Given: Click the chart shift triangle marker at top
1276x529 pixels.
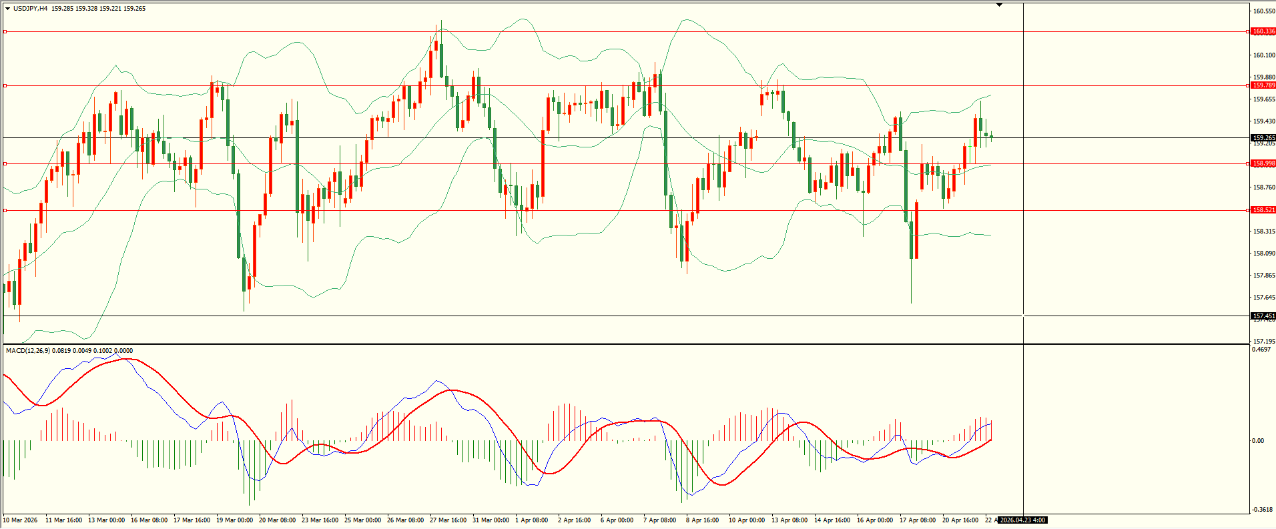Looking at the screenshot, I should pyautogui.click(x=999, y=5).
